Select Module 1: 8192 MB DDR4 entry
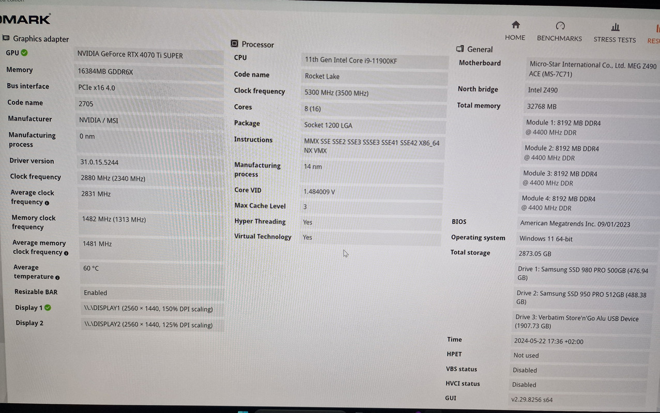Viewport: 660px width, 413px height. point(563,128)
